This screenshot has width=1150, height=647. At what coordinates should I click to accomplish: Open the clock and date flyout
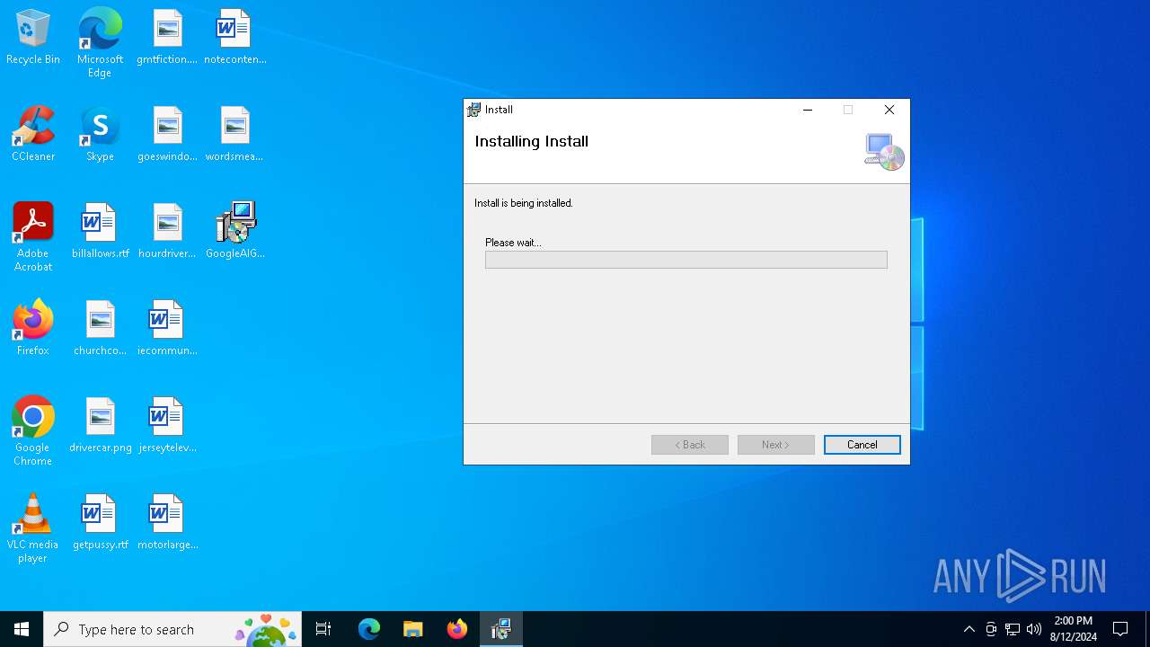1074,629
